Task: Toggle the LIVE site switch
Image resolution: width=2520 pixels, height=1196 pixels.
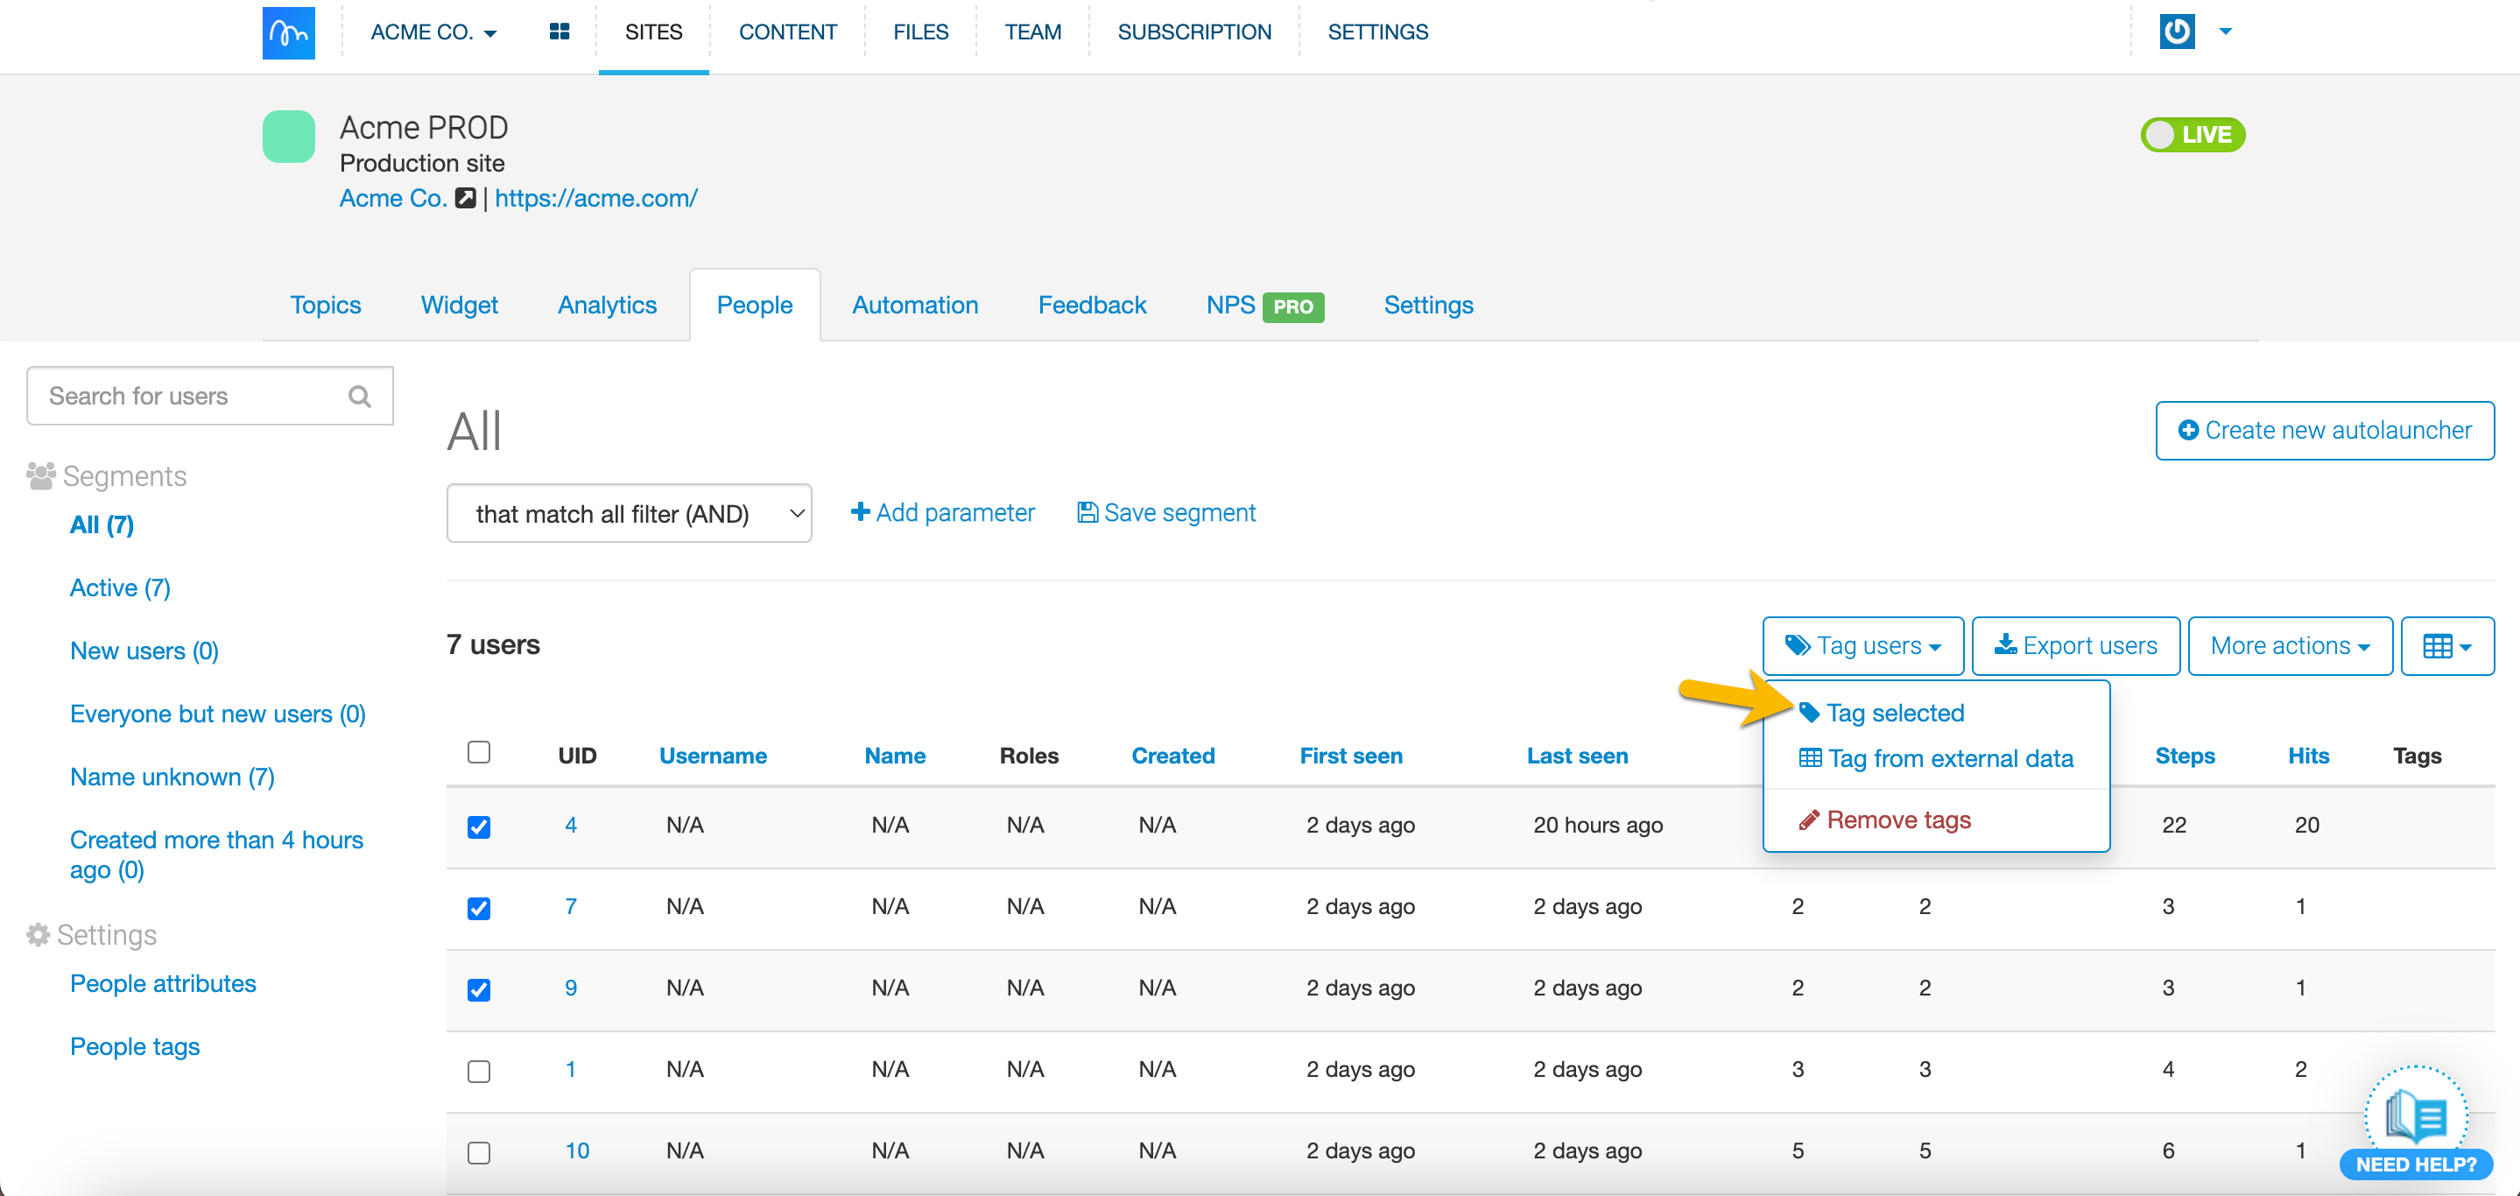Action: point(2192,134)
